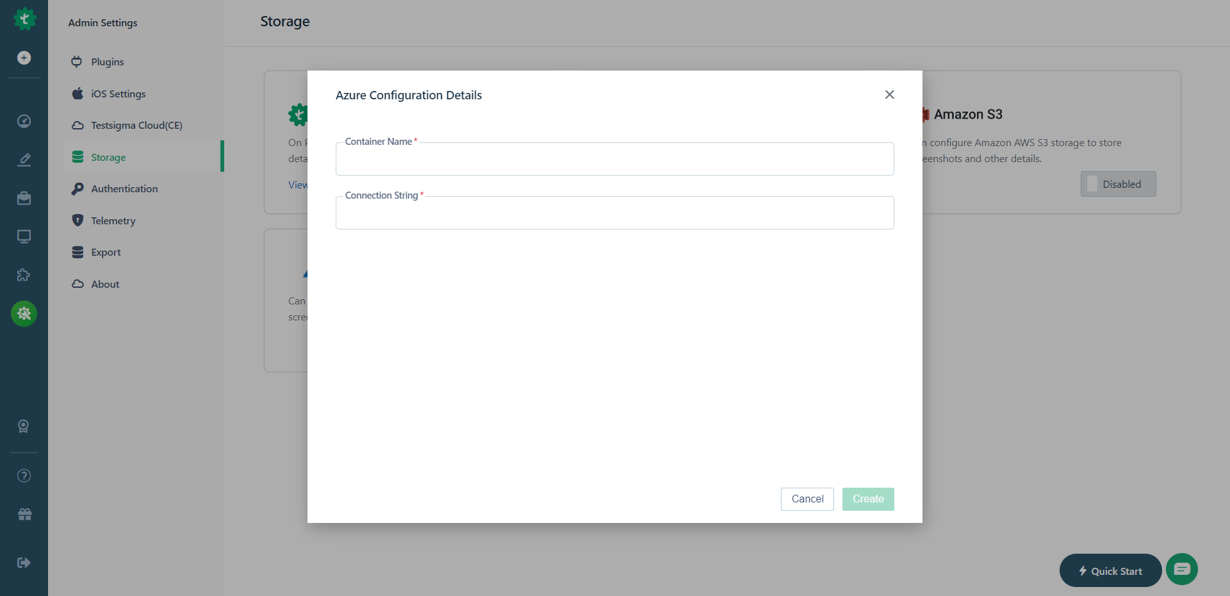Open the green settings gear icon
Viewport: 1230px width, 596px height.
(x=24, y=313)
